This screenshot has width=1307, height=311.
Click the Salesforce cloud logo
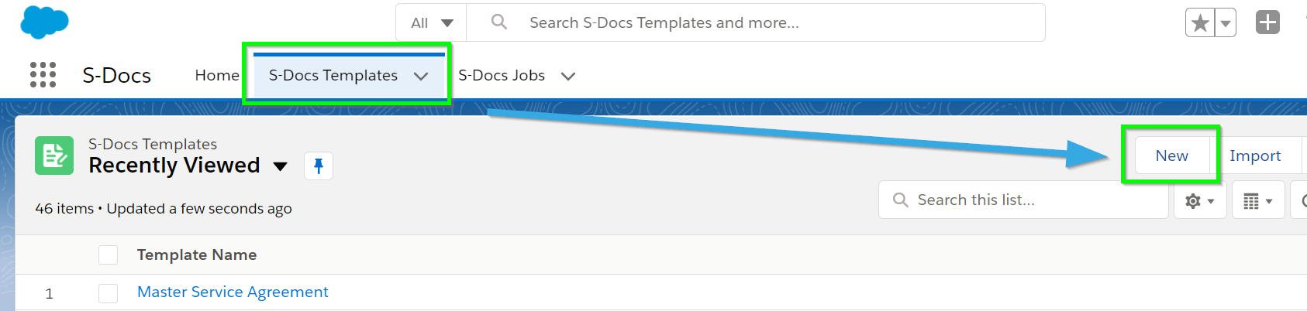tap(44, 22)
